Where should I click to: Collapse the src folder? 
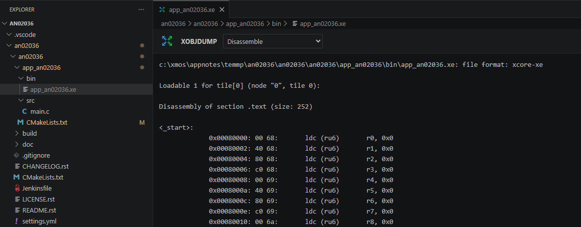[21, 100]
